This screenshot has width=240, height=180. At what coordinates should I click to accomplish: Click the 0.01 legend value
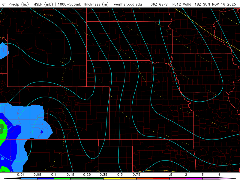point(21,175)
